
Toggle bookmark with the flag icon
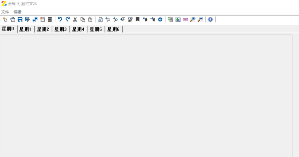tap(138, 19)
